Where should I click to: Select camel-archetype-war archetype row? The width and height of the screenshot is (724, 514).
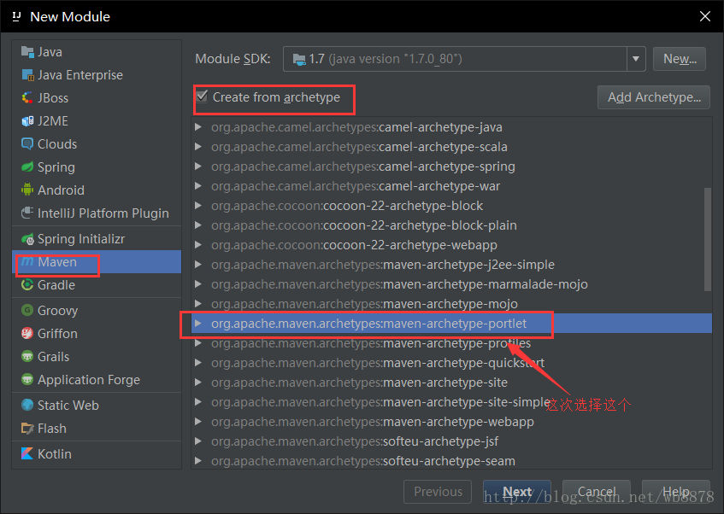pos(451,186)
